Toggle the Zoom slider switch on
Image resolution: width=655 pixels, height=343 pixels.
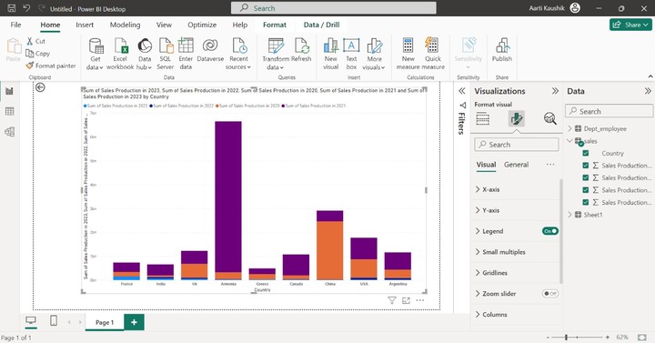pyautogui.click(x=550, y=294)
